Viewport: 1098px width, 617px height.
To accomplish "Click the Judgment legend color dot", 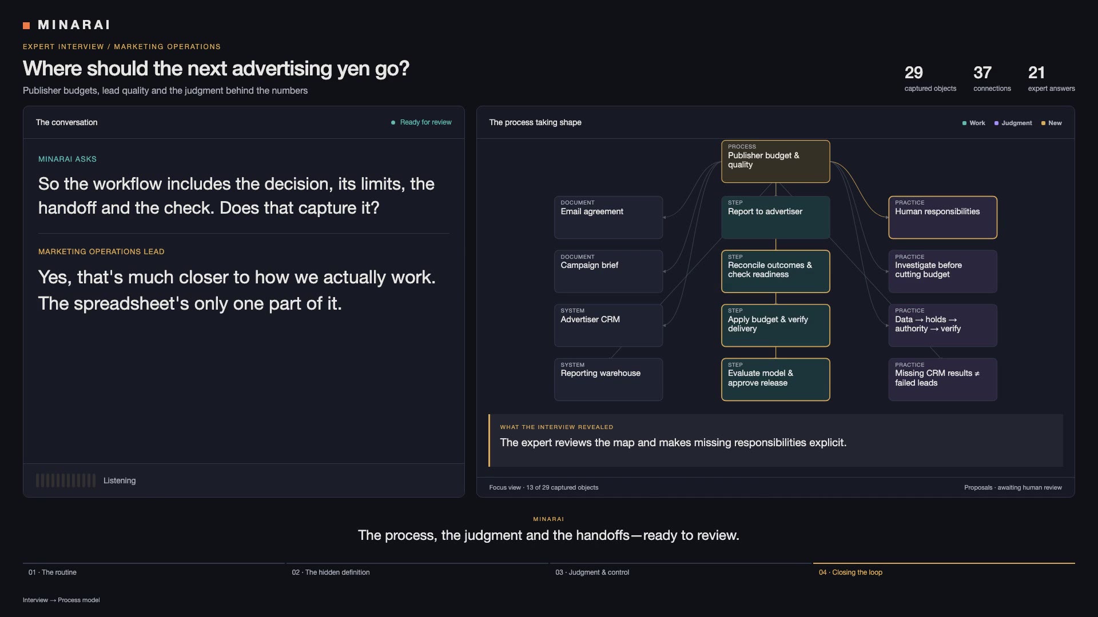I will [x=996, y=123].
